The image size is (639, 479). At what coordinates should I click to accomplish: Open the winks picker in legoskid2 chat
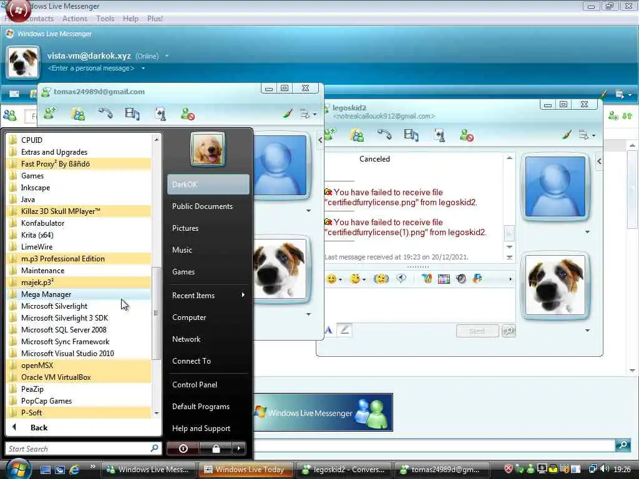[x=355, y=279]
